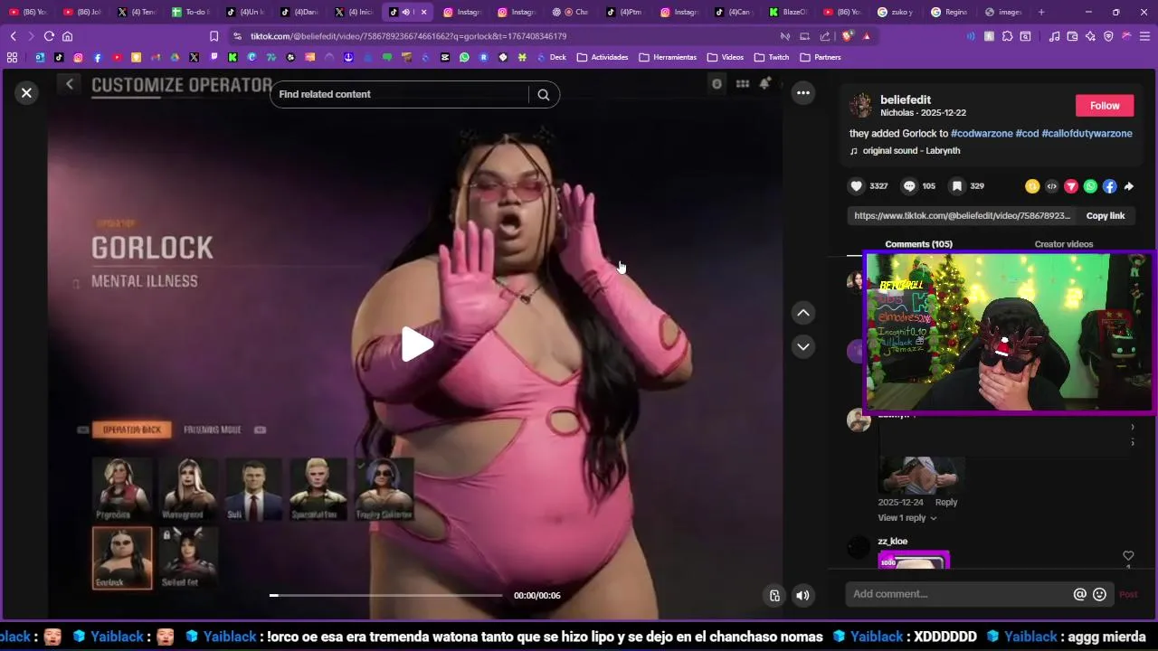Open the Twitch bookmarks folder

click(x=772, y=57)
